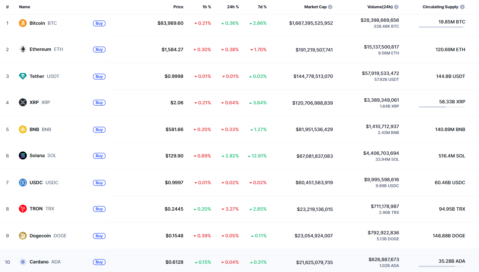Click Bitcoin price $83,989.60

(170, 23)
